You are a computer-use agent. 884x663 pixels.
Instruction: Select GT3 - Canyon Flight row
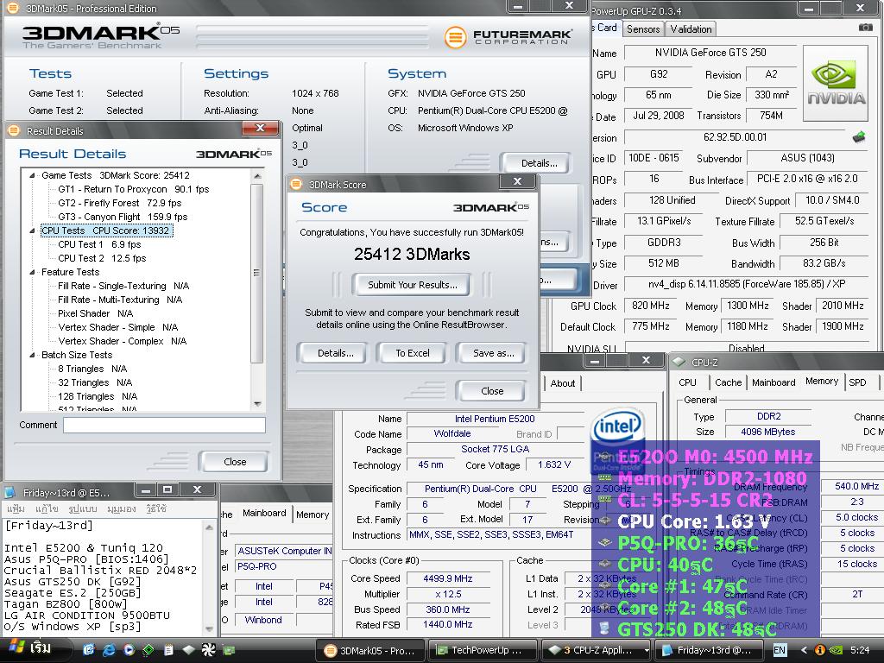click(123, 217)
